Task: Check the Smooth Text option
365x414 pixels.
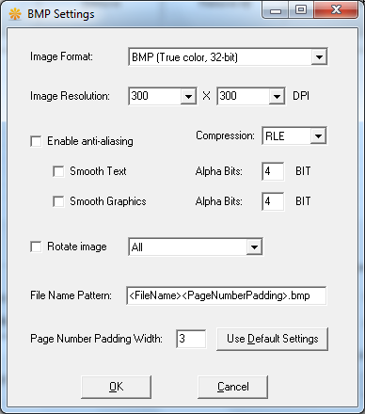Action: (58, 171)
